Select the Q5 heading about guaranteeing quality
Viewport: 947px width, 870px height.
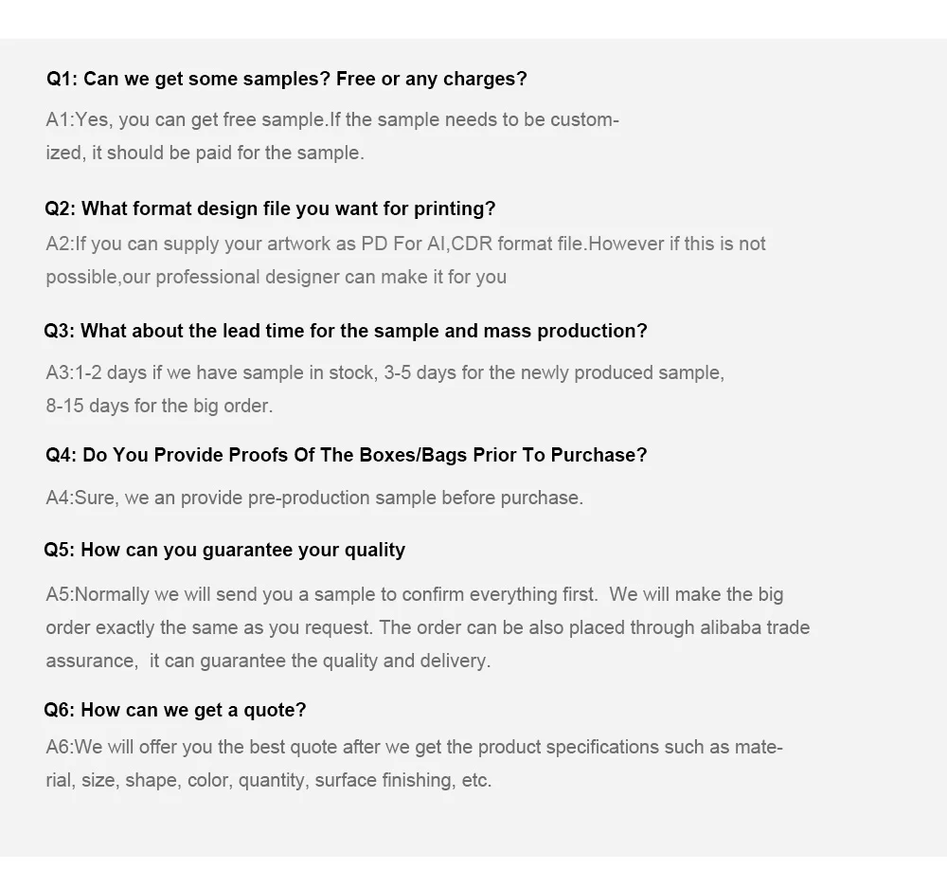click(224, 550)
